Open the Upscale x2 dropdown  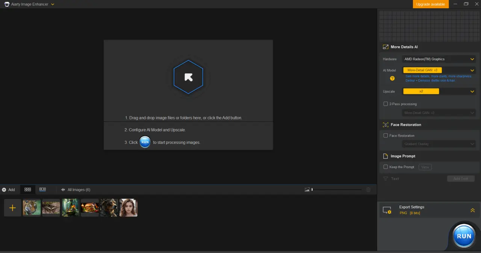click(439, 91)
